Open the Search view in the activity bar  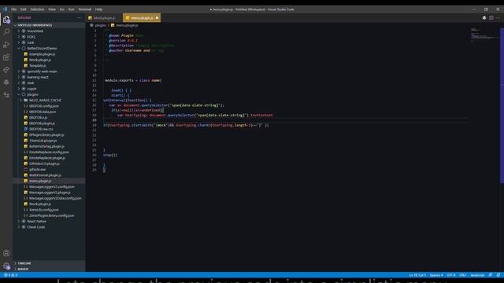coord(6,31)
